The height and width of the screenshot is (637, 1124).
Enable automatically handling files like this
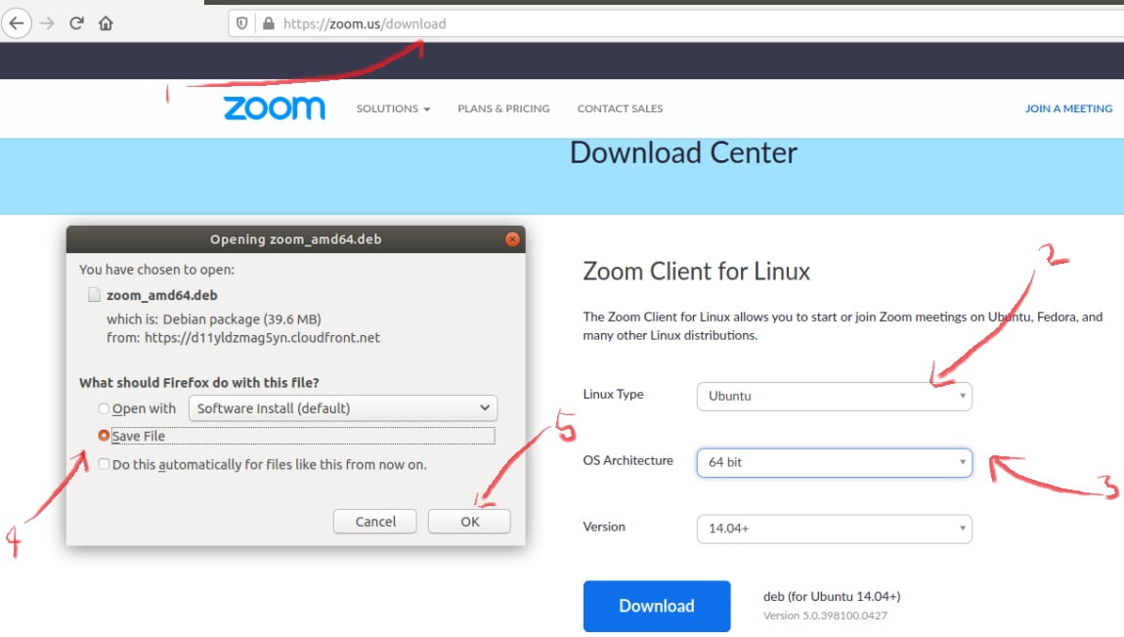pyautogui.click(x=102, y=463)
